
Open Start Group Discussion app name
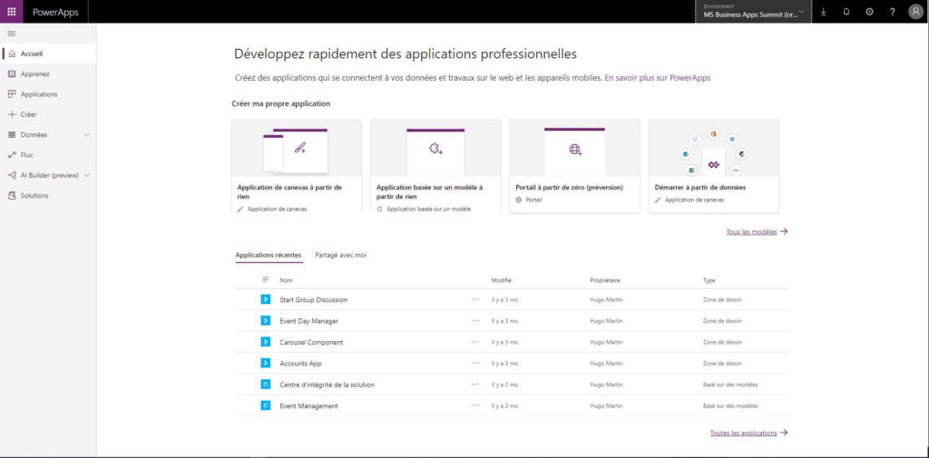click(x=313, y=300)
